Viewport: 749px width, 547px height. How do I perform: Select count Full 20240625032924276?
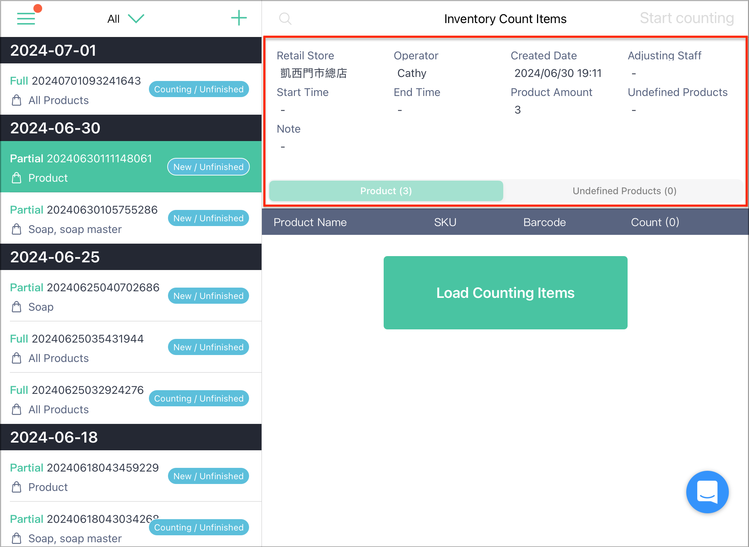tap(131, 398)
